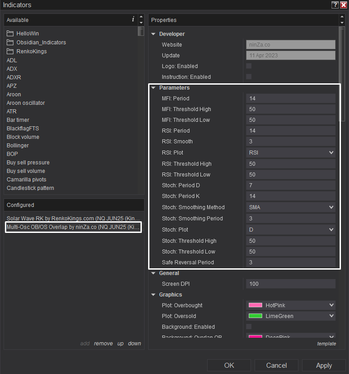
Task: Click the Stoch: Smoothing Period field
Action: click(x=291, y=218)
